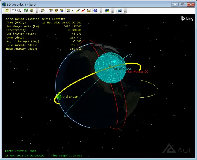Click the orient-from-top eye icon
This screenshot has width=197, height=160.
(x=56, y=11)
